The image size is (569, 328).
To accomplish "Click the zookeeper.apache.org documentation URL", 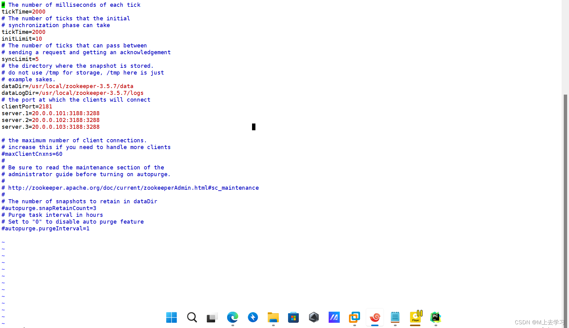I will point(134,188).
